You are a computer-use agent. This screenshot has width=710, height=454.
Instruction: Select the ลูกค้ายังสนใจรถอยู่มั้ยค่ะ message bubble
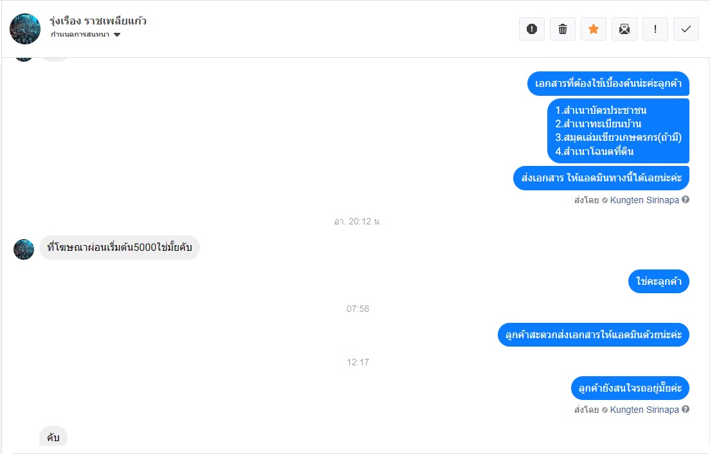(630, 388)
